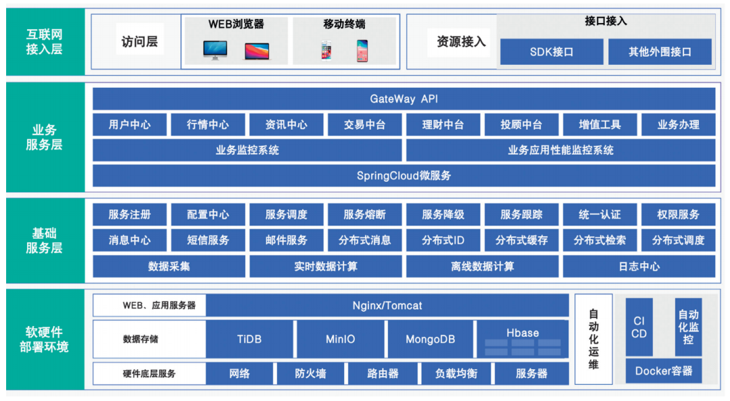The width and height of the screenshot is (730, 401).
Task: Select the 互联网接入层 layer label
Action: 45,42
